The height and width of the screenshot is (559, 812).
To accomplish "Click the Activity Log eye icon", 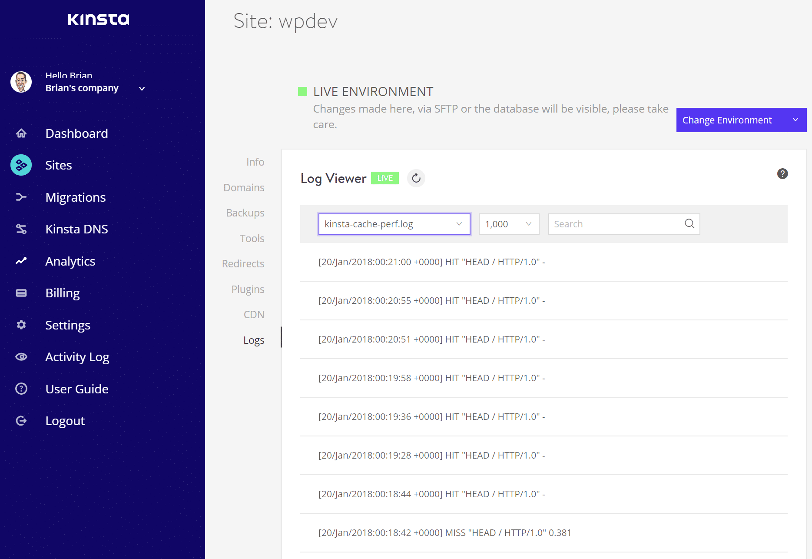I will click(21, 357).
